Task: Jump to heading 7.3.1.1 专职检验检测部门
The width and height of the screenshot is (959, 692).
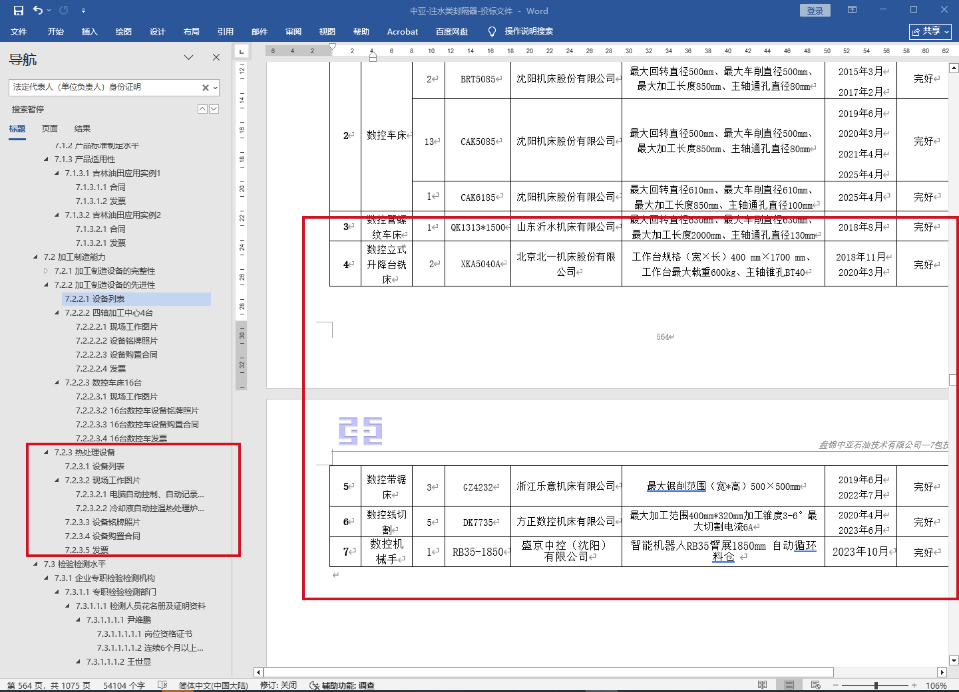Action: coord(110,592)
